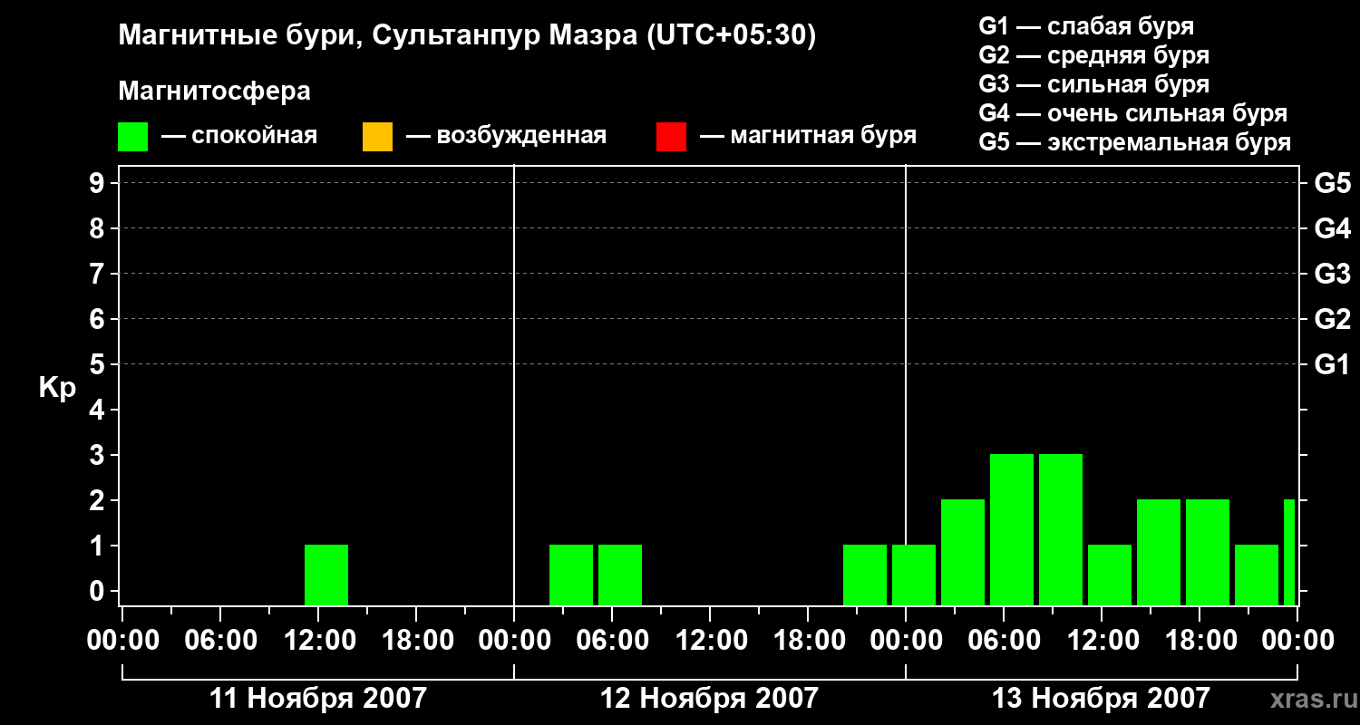Click the 'Kp' axis label

57,388
